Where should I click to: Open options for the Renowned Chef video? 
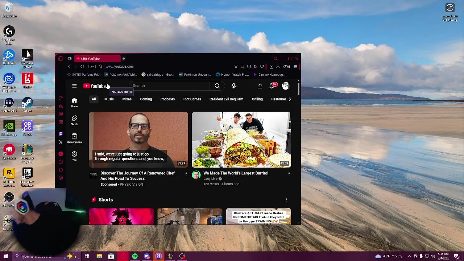186,174
